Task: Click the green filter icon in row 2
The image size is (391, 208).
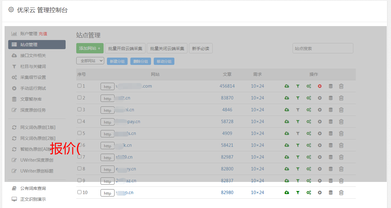Action: tap(298, 98)
